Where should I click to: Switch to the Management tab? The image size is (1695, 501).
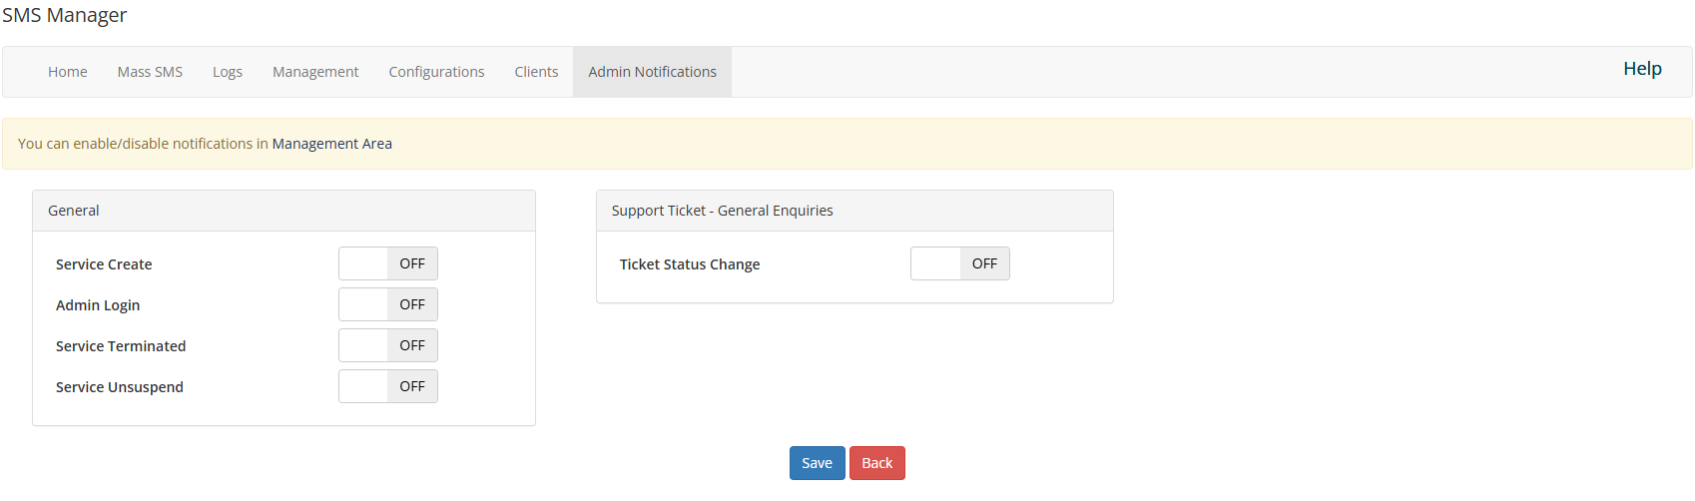tap(315, 72)
